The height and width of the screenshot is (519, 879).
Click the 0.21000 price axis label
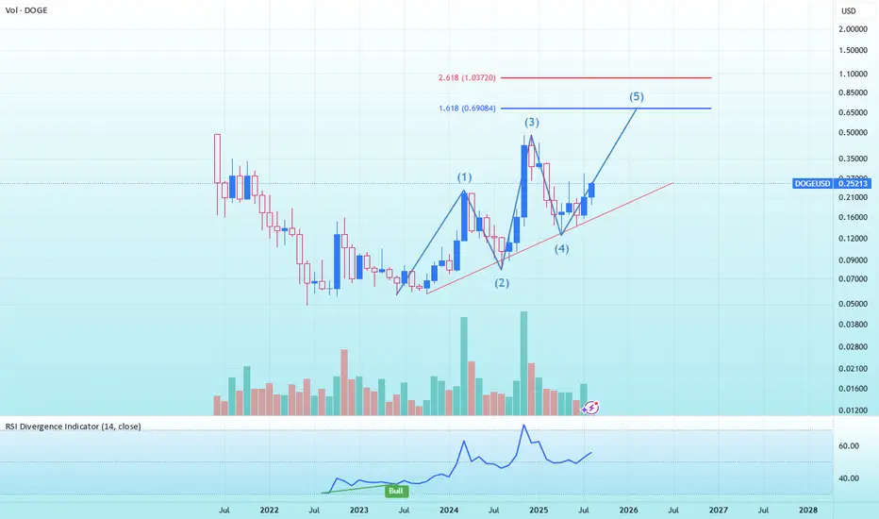pos(853,197)
